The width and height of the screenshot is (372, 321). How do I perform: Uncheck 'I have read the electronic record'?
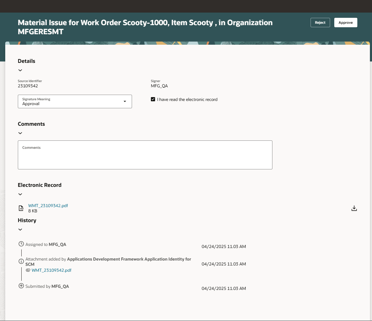(x=153, y=99)
